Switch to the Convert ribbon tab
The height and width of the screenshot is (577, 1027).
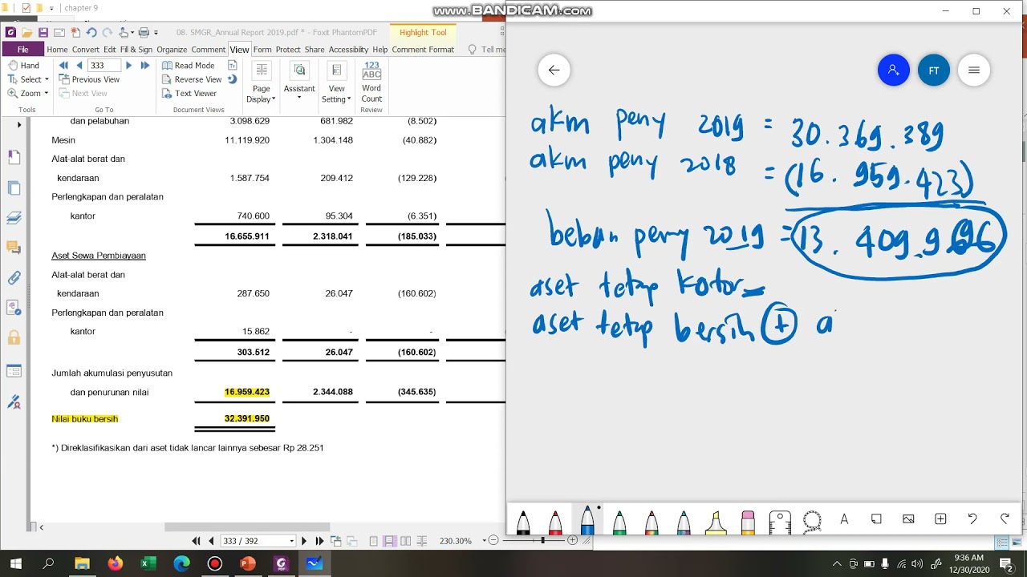pyautogui.click(x=86, y=50)
